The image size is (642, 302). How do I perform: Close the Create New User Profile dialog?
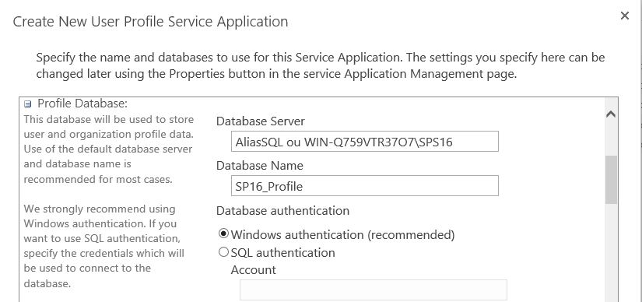pos(624,16)
